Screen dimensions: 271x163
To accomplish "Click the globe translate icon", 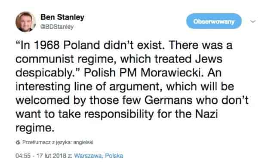I will click(18, 142).
